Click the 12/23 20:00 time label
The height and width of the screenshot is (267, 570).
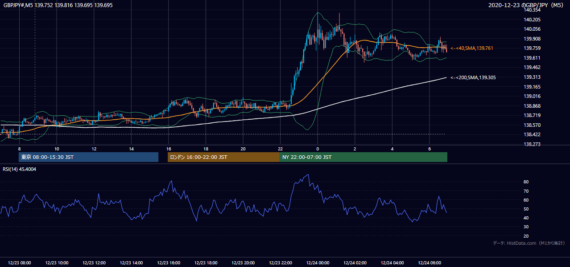pos(243,263)
